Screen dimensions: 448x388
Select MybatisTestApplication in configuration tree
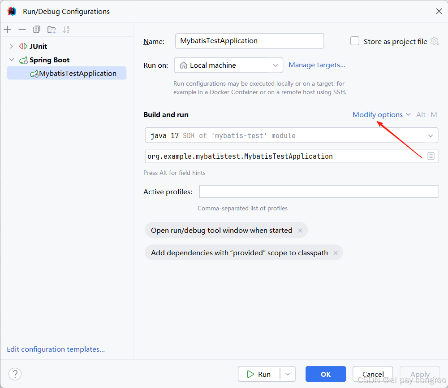click(67, 73)
